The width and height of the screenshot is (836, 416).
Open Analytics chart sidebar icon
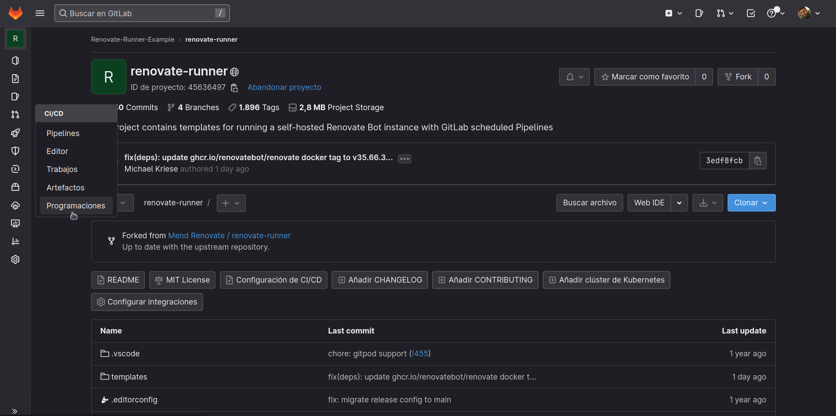click(x=15, y=241)
